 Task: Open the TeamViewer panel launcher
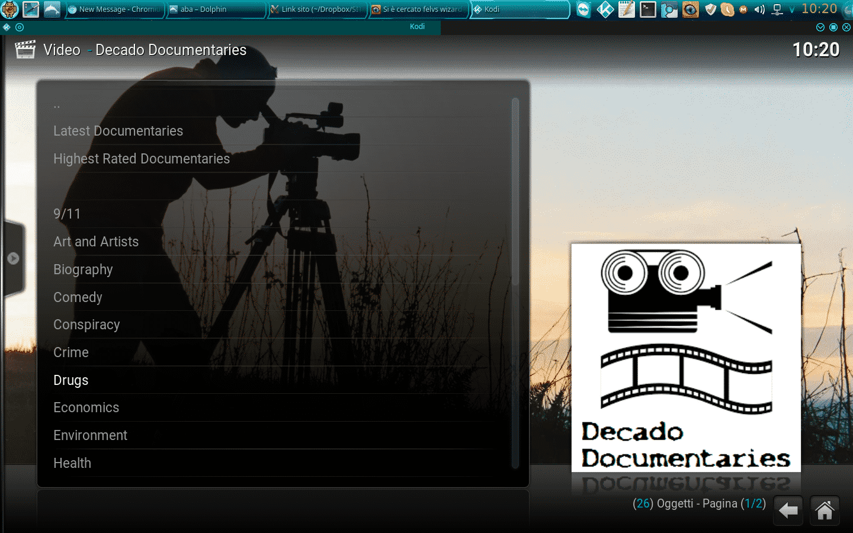coord(583,9)
